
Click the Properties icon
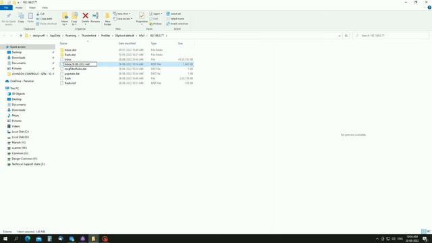pyautogui.click(x=142, y=16)
